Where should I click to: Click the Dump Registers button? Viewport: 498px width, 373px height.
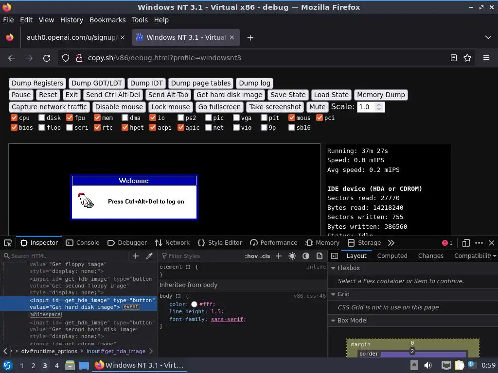(x=37, y=84)
